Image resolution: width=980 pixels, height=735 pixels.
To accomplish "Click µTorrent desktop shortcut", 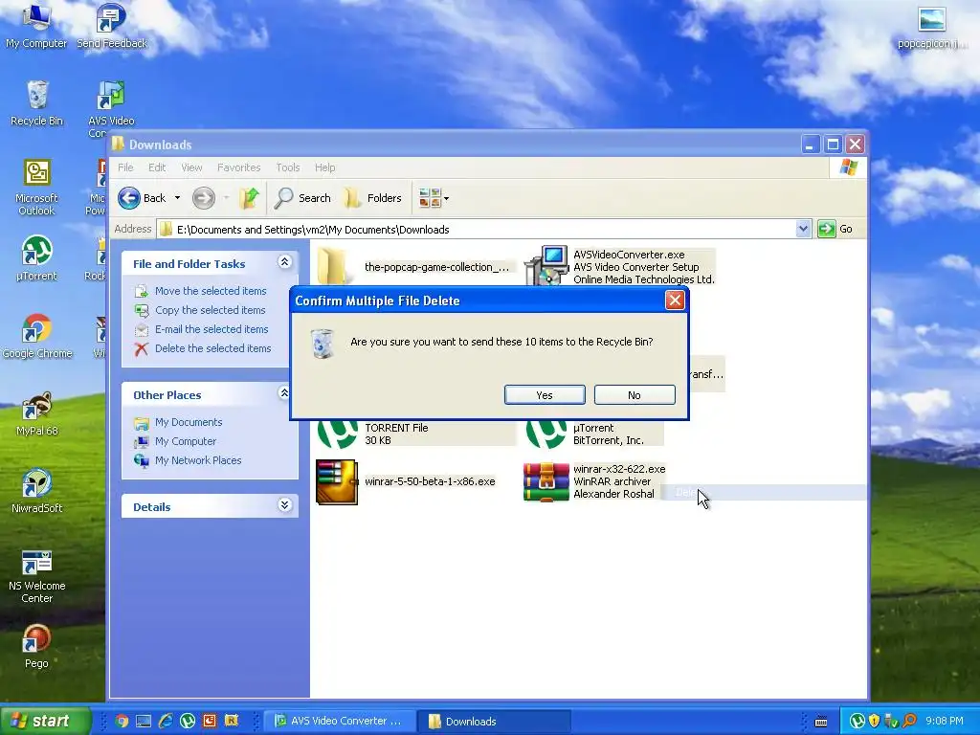I will pos(37,258).
